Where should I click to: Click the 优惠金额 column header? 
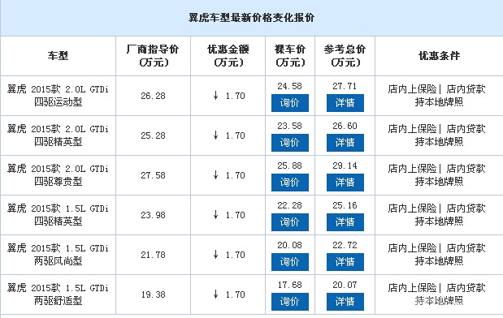228,55
